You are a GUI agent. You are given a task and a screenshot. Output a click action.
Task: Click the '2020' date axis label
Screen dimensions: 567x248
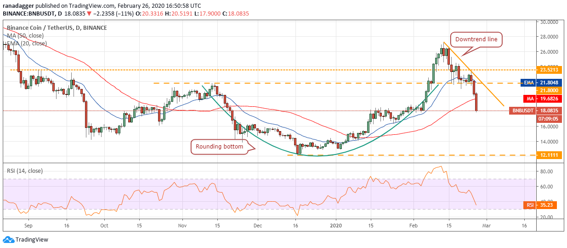click(336, 226)
